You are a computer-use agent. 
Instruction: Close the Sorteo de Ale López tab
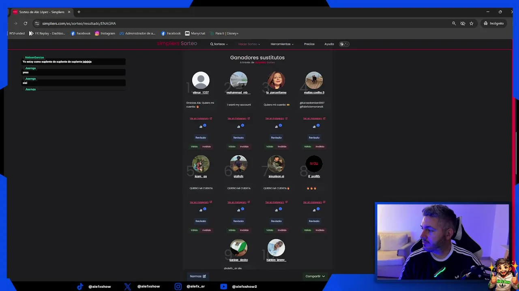pos(69,12)
